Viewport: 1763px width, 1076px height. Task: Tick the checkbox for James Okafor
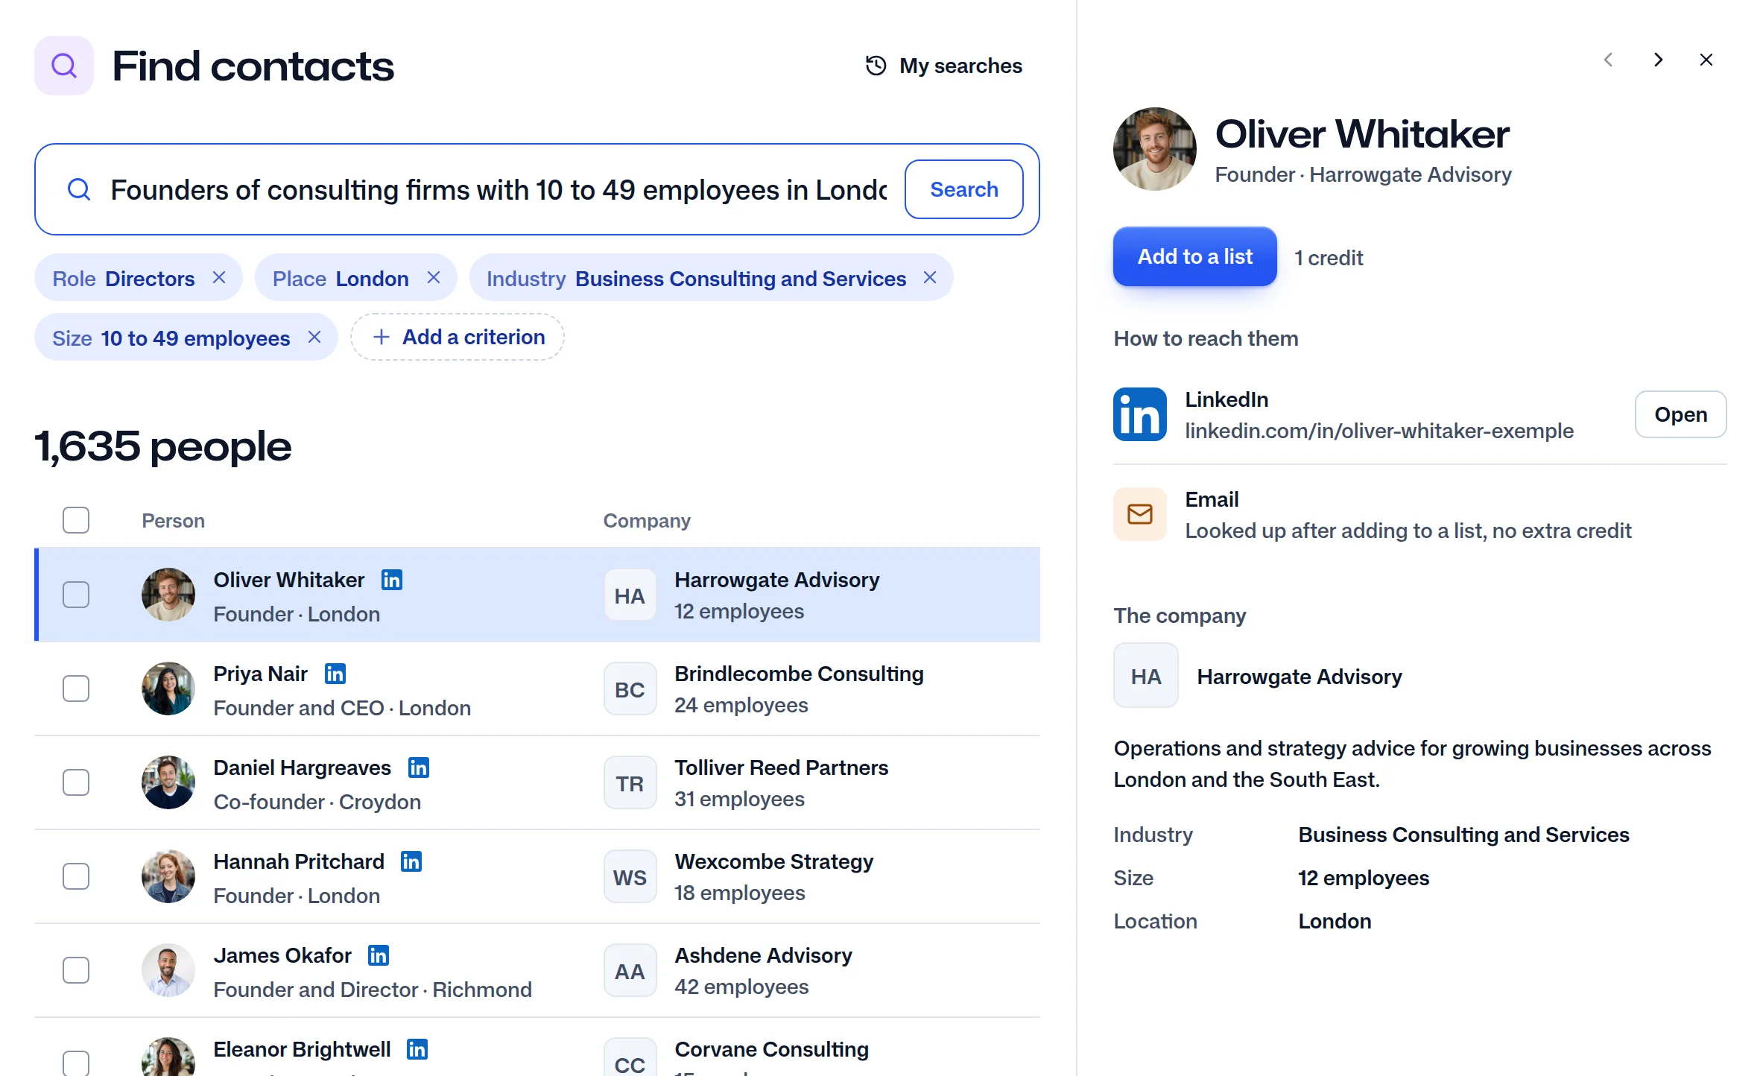click(x=76, y=970)
